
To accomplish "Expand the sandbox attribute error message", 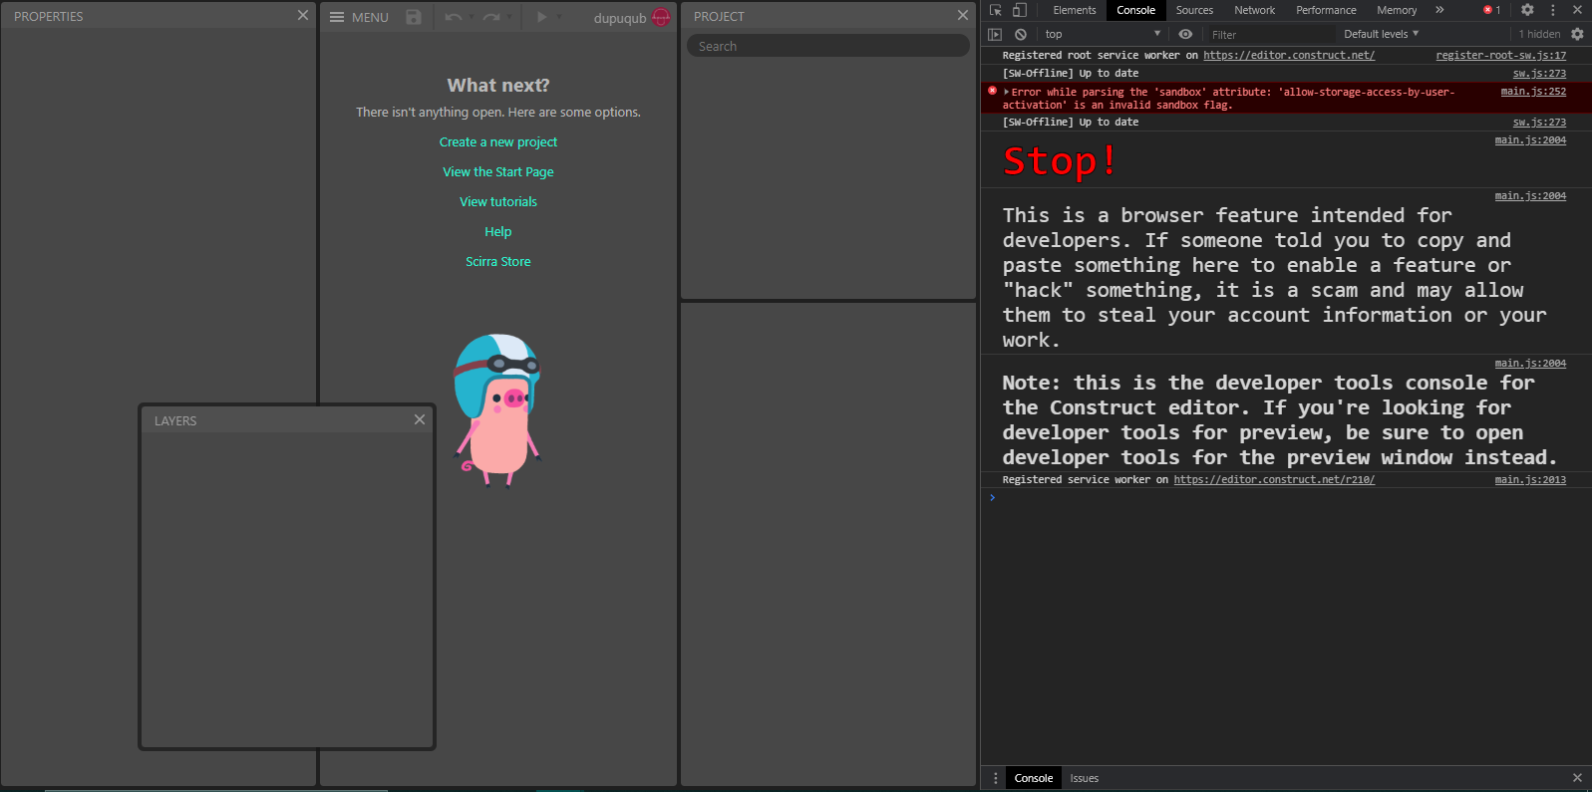I will click(1006, 92).
